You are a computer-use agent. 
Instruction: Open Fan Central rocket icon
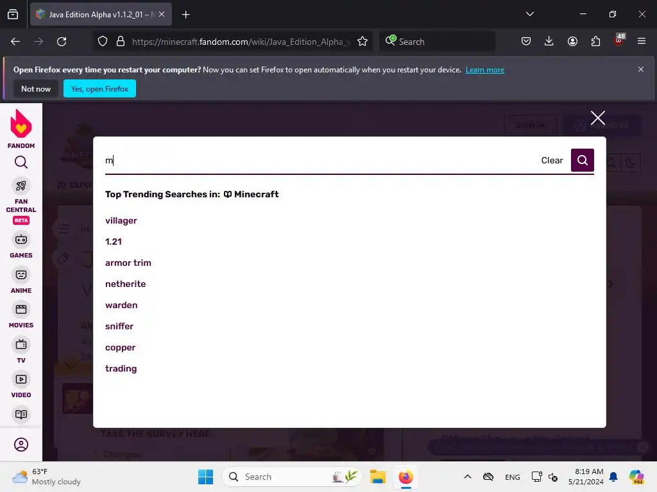click(21, 186)
